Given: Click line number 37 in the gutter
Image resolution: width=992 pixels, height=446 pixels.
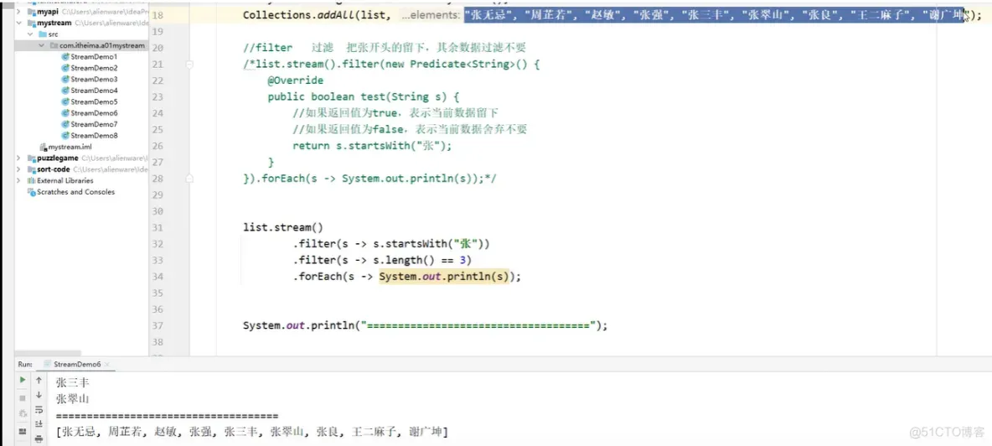Looking at the screenshot, I should (x=158, y=326).
